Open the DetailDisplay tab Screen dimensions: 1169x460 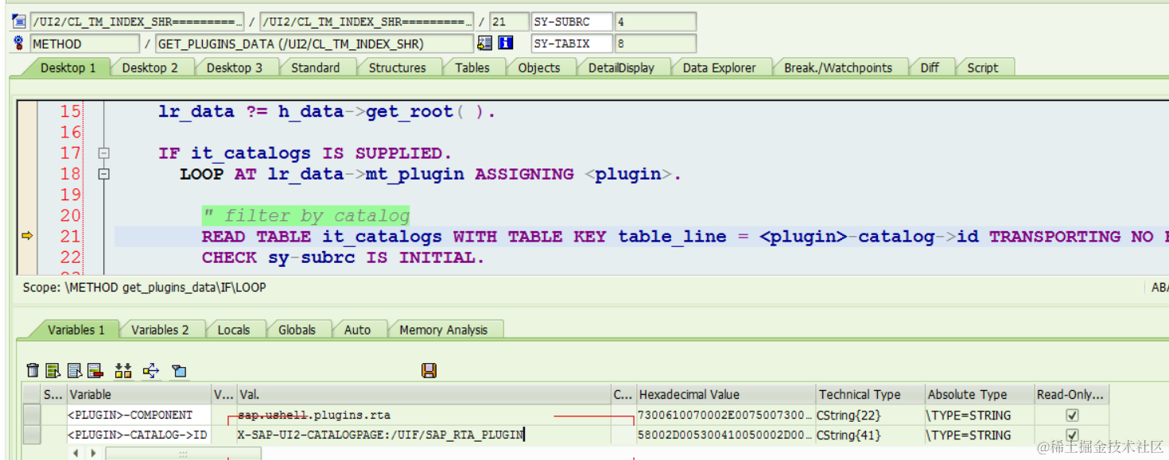click(621, 68)
